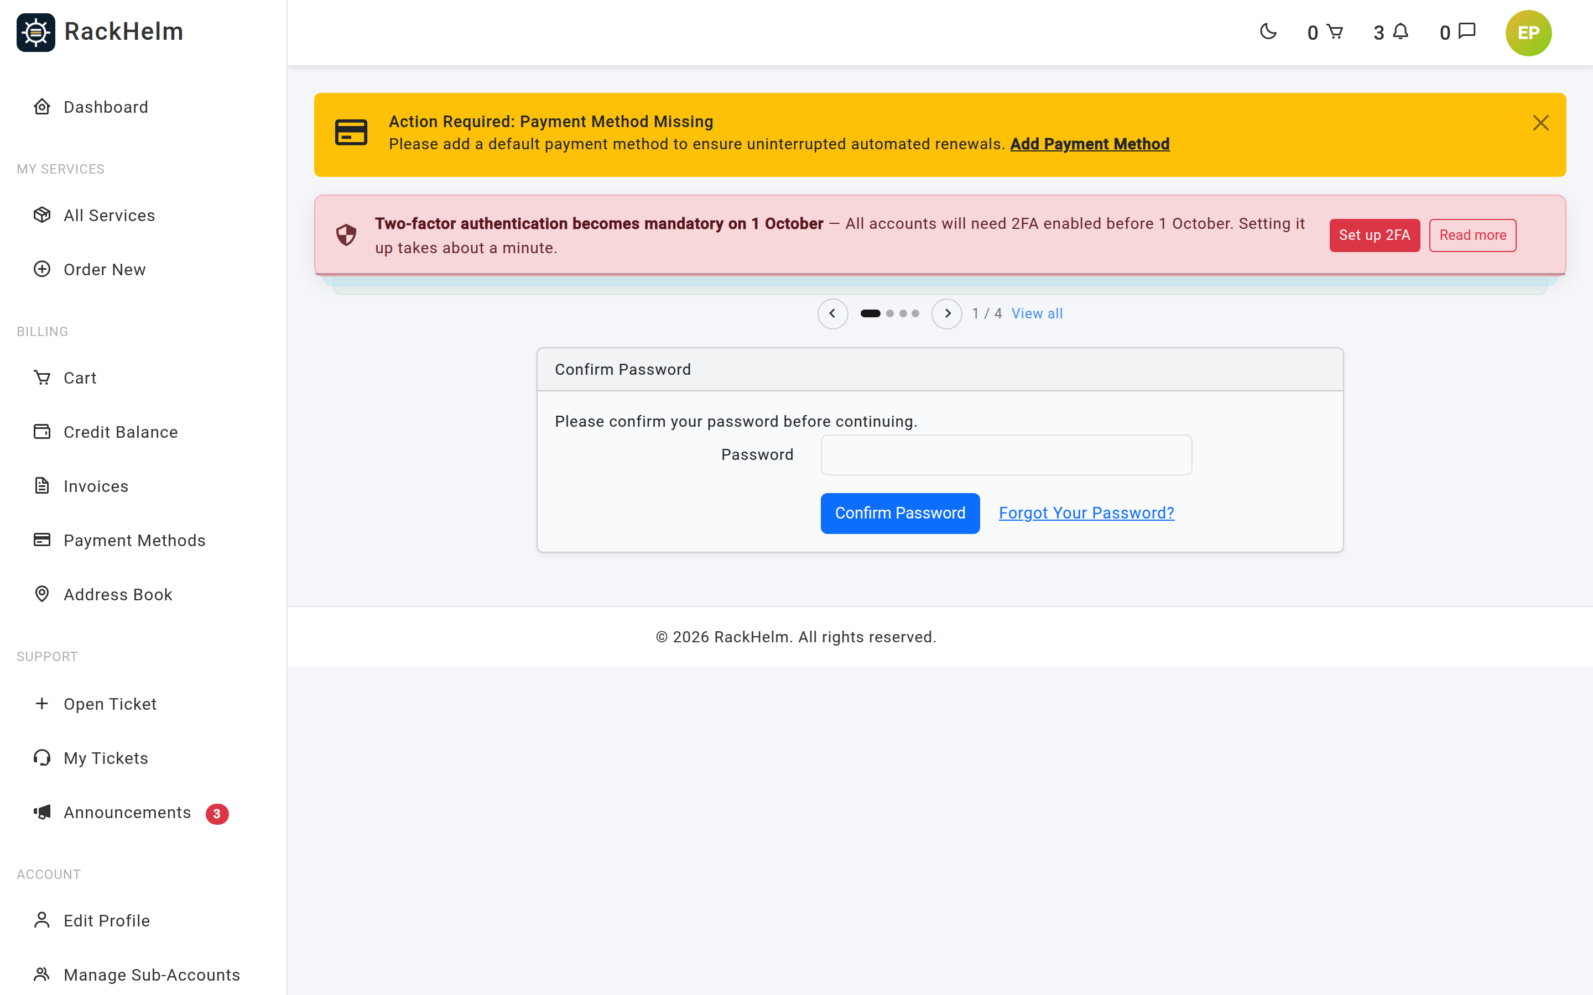This screenshot has width=1593, height=995.
Task: Click the Payment Methods card icon
Action: [x=42, y=540]
